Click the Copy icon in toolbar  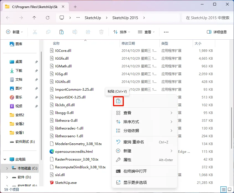click(48, 32)
